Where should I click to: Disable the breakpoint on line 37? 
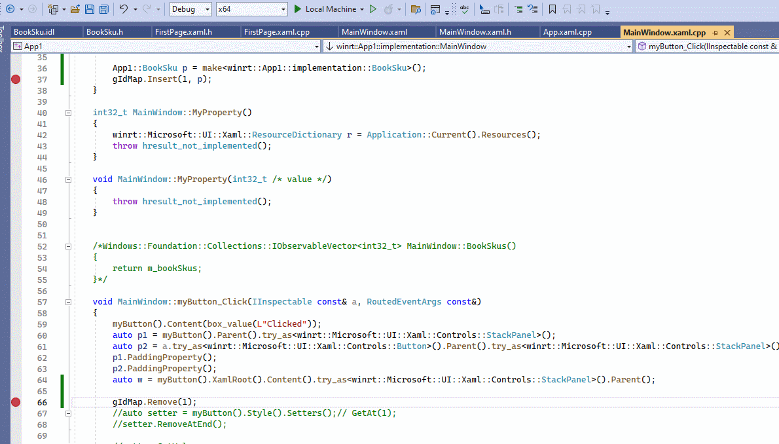pyautogui.click(x=16, y=79)
